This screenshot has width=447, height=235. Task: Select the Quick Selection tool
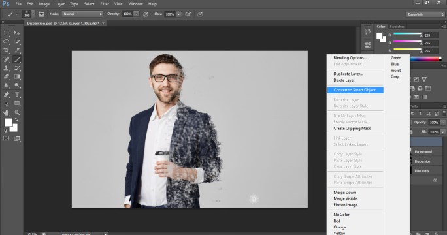coord(17,42)
